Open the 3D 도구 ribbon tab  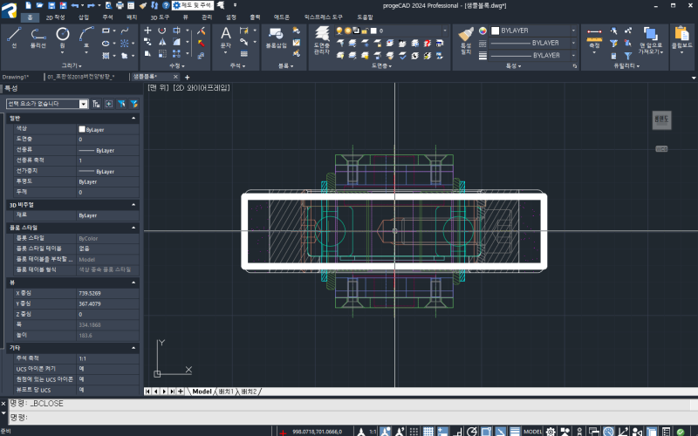160,17
